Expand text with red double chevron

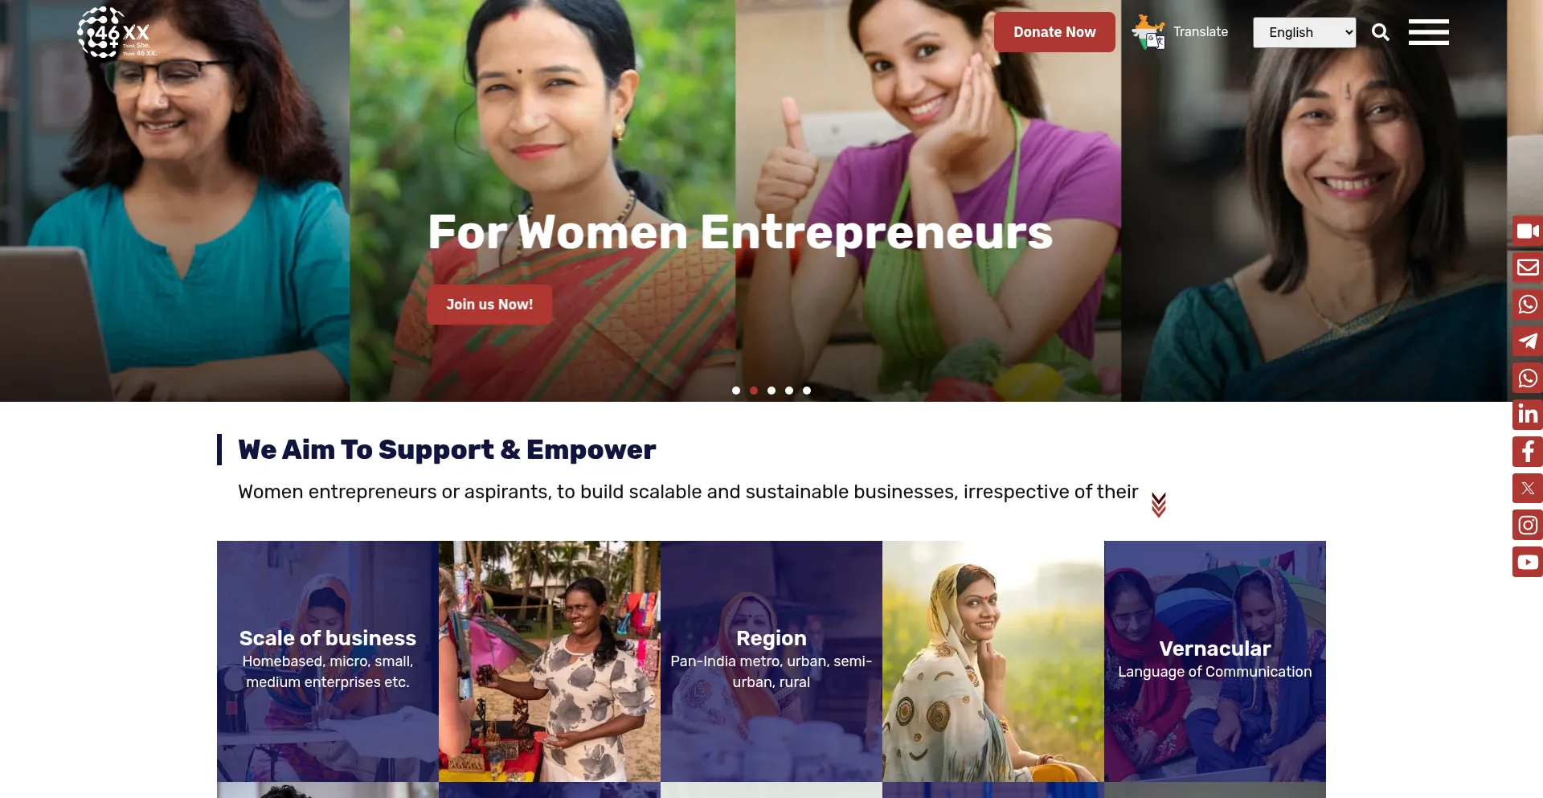(x=1159, y=505)
